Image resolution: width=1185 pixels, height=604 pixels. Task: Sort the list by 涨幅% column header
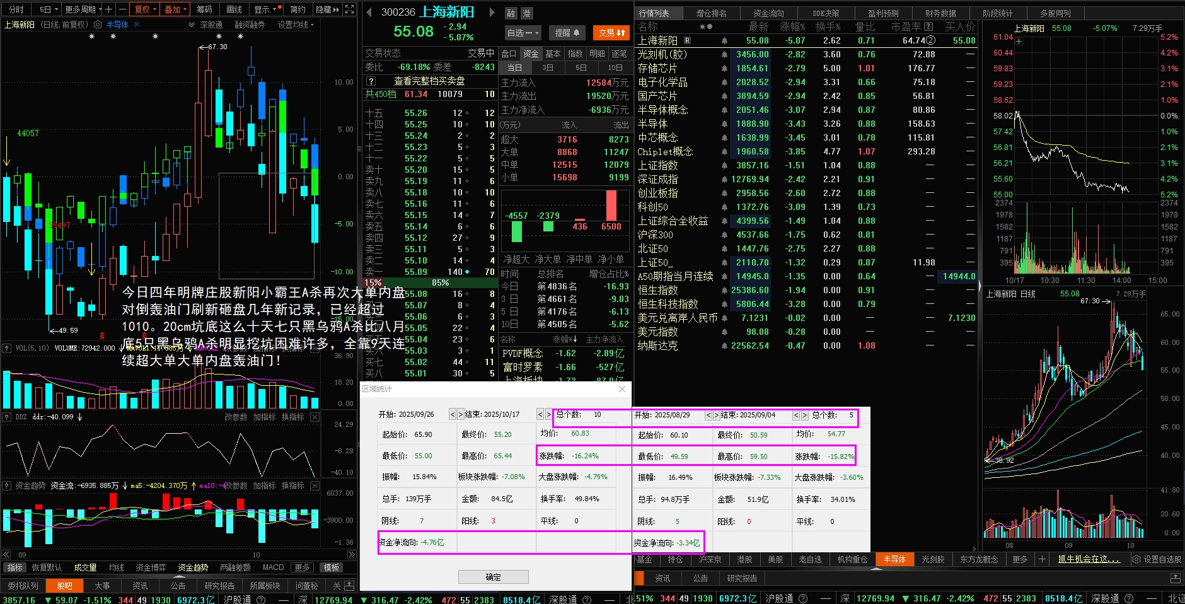pos(792,26)
